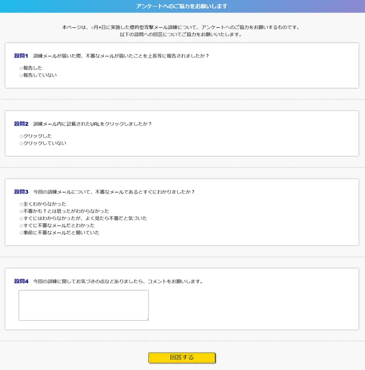
Task: Click question text 不審なメールであるとすぐにわかりましたか
Action: (114, 192)
